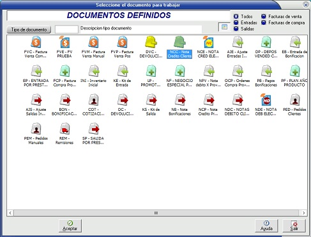The width and height of the screenshot is (311, 237).
Task: Focus the document type code field
Action: click(x=66, y=29)
